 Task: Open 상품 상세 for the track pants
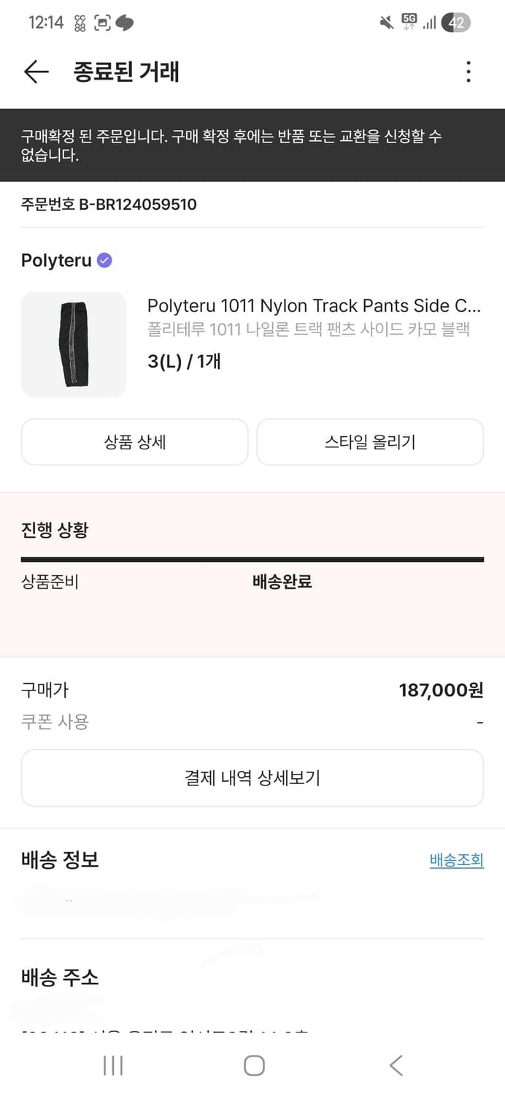(134, 441)
